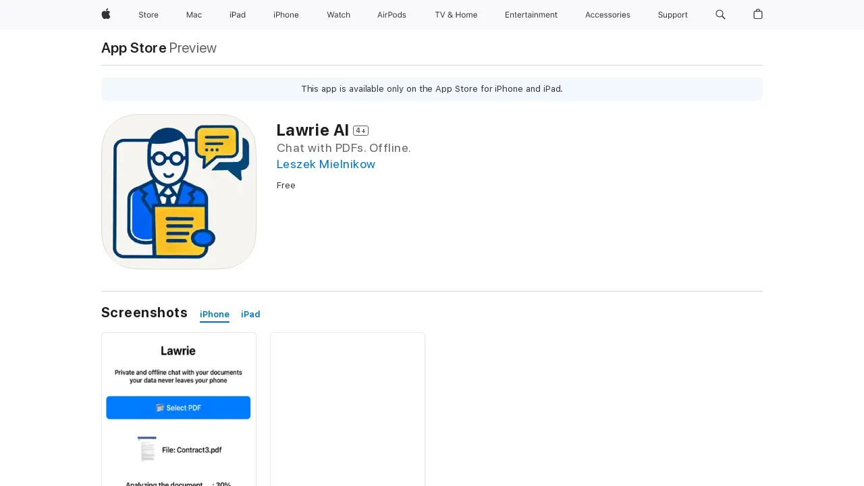Open the Store menu
Screen dimensions: 864x486
[x=148, y=15]
